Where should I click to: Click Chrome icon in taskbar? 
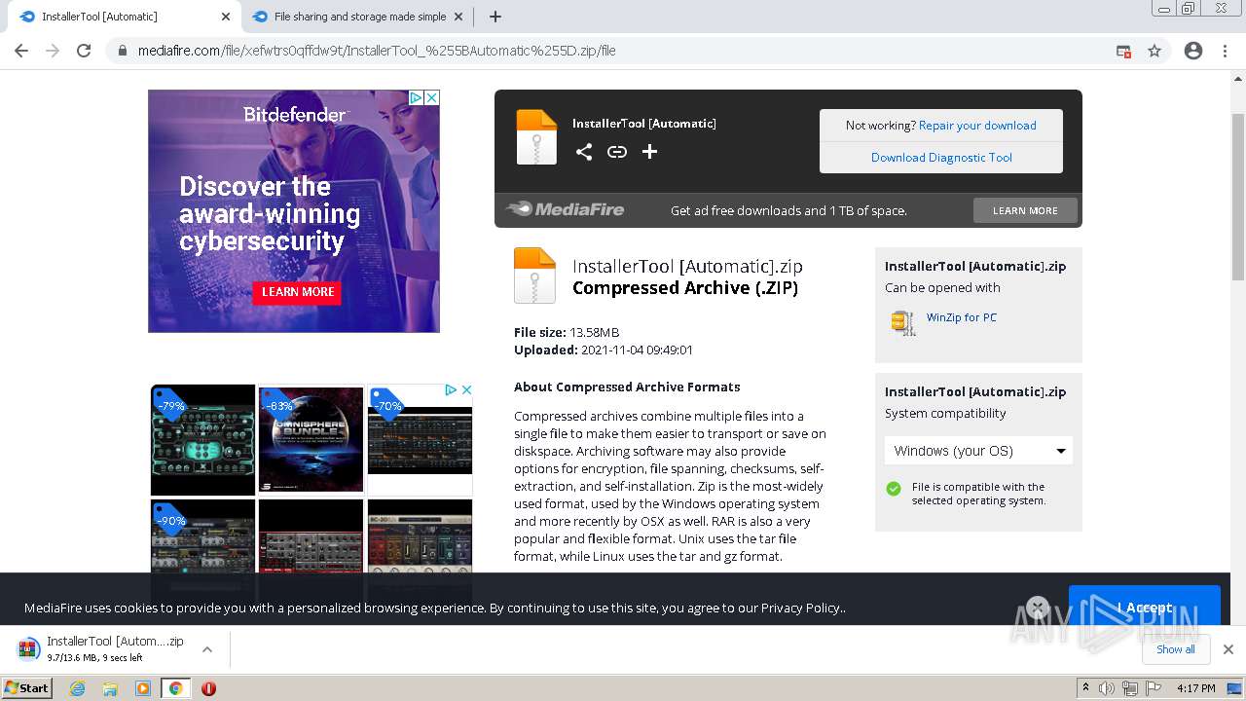pos(175,688)
